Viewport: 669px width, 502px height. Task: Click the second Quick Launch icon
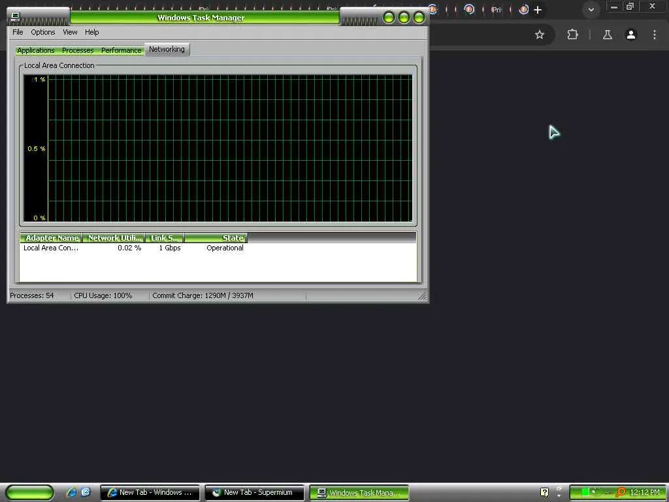pyautogui.click(x=86, y=492)
